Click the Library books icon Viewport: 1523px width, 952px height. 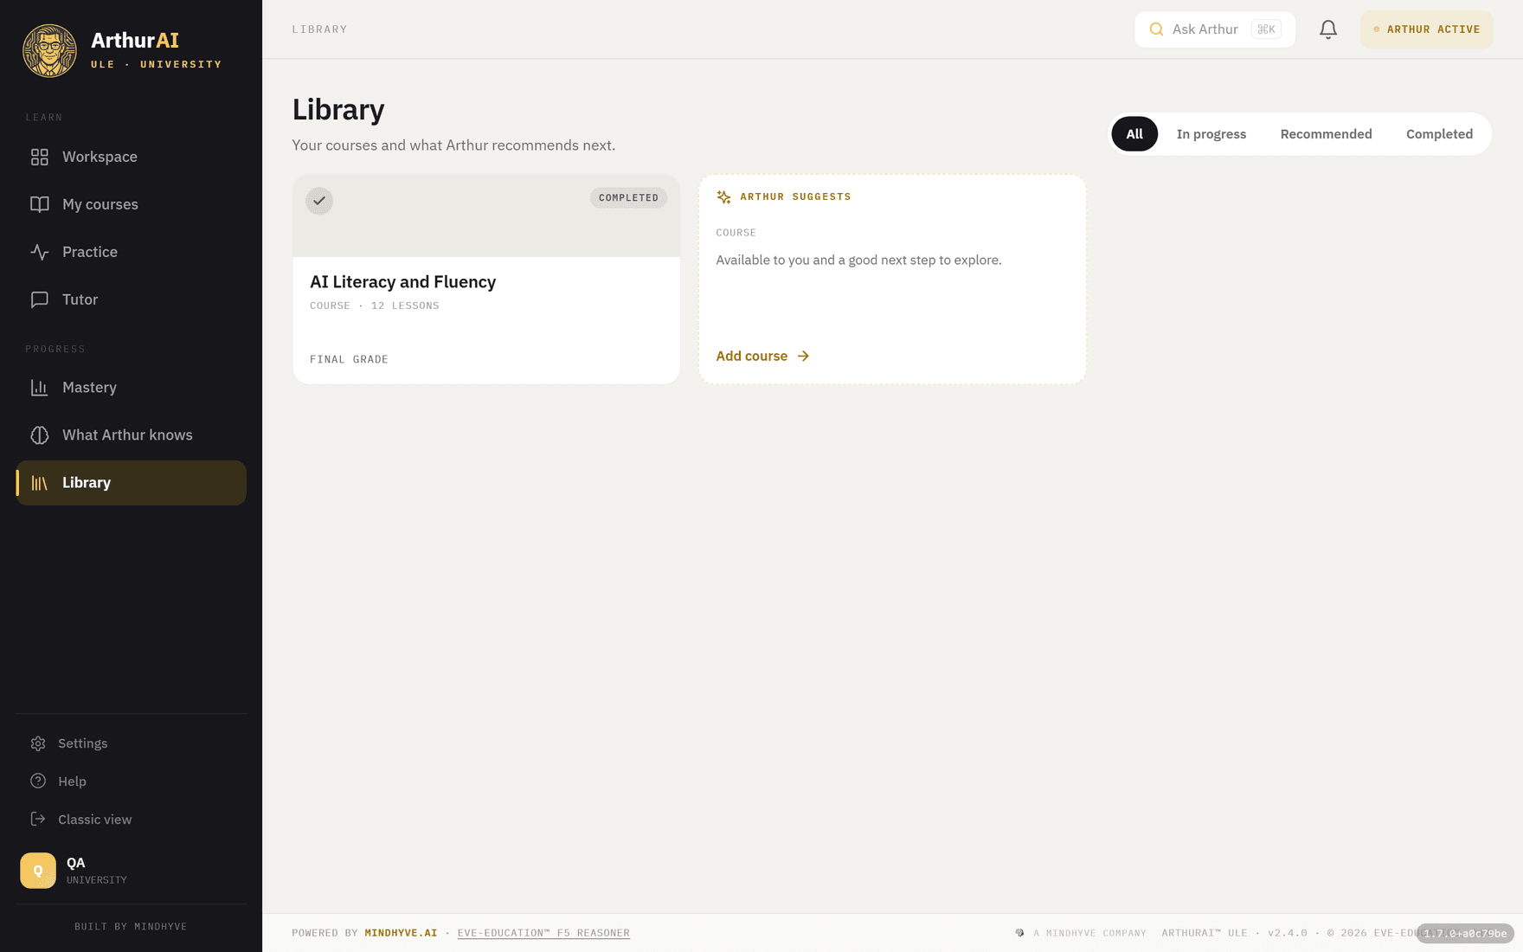(40, 483)
